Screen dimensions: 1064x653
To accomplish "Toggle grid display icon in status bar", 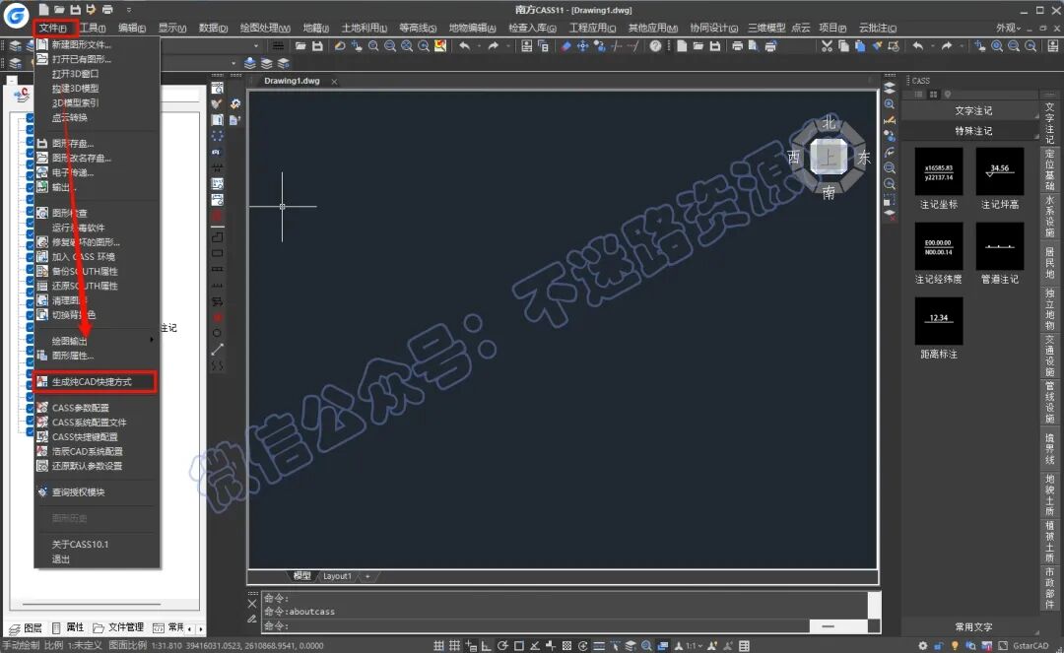I will click(x=454, y=645).
